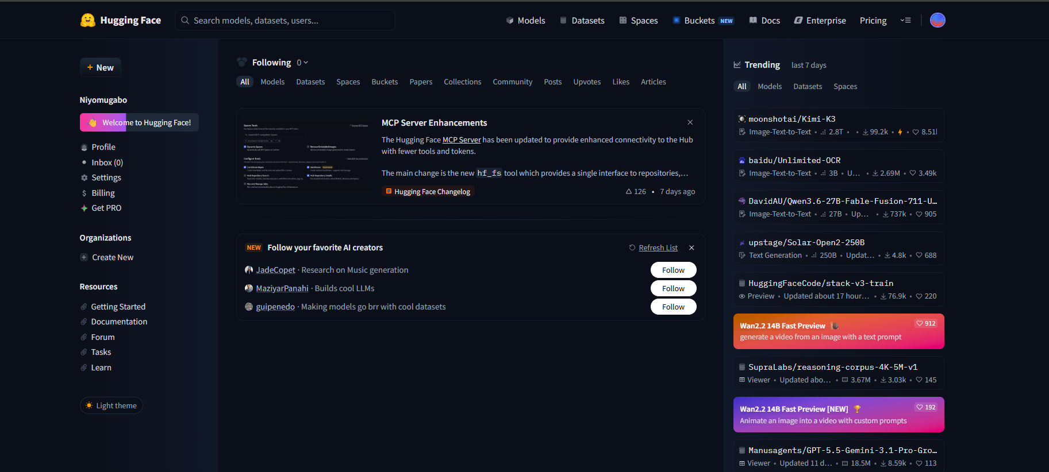The width and height of the screenshot is (1049, 472).
Task: Select the Upvotes feed tab
Action: (587, 82)
